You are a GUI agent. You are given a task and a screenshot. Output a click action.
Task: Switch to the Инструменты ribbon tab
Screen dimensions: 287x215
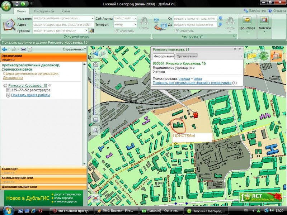44,11
